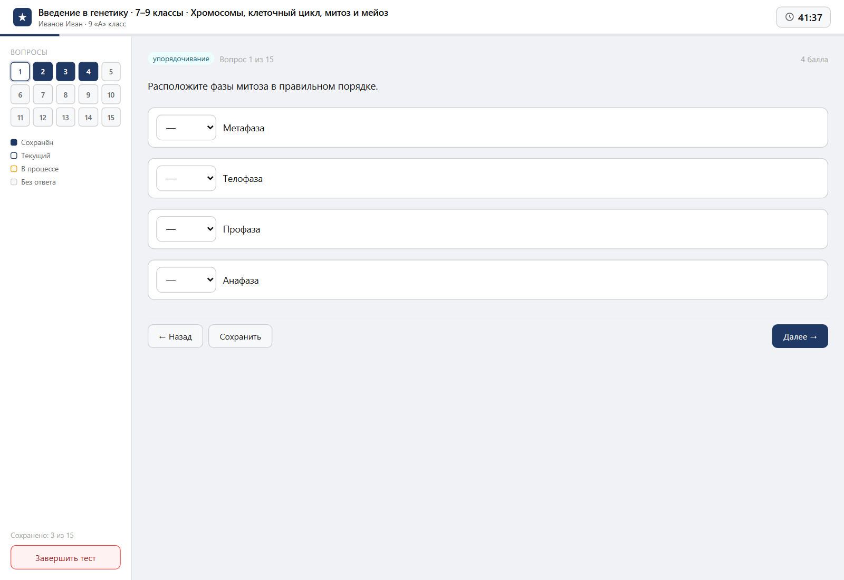The width and height of the screenshot is (844, 580).
Task: Expand the order dropdown for Анафаза
Action: (x=186, y=280)
